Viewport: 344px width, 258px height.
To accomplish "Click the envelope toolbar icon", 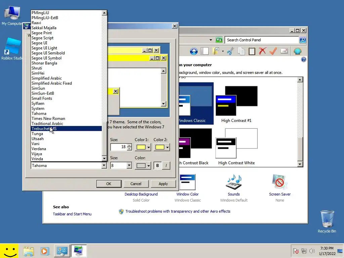I will pos(284,51).
